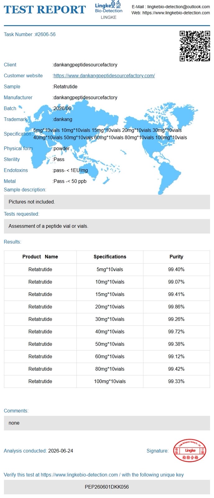Click the 99.86% purity cell

(x=176, y=307)
